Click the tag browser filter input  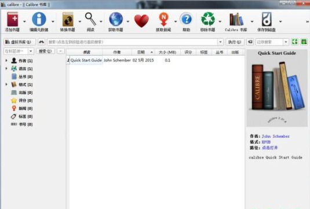point(16,51)
